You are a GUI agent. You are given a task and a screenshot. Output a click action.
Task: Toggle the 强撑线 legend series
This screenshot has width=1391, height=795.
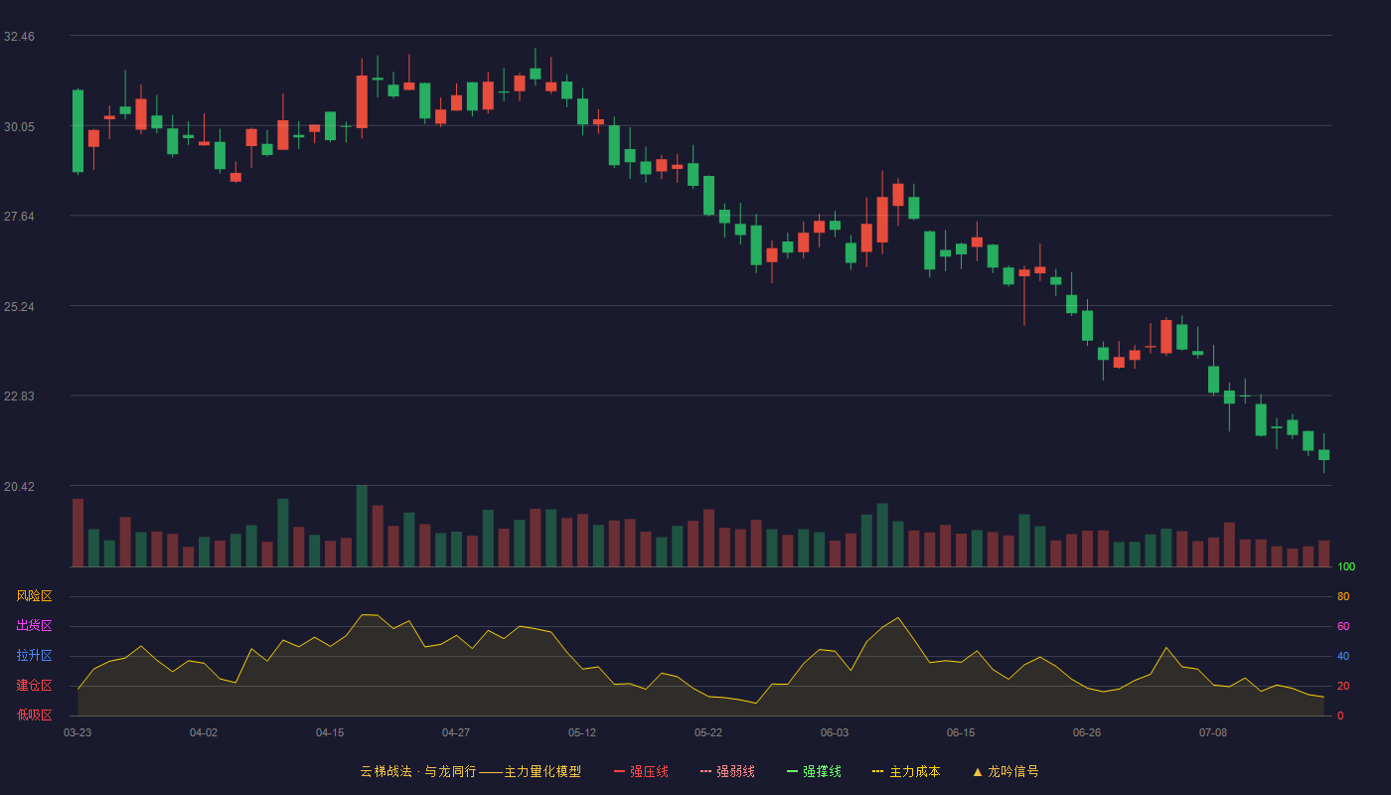point(814,771)
